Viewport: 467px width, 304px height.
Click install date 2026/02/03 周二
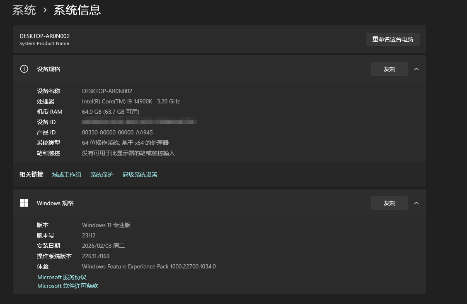click(103, 246)
